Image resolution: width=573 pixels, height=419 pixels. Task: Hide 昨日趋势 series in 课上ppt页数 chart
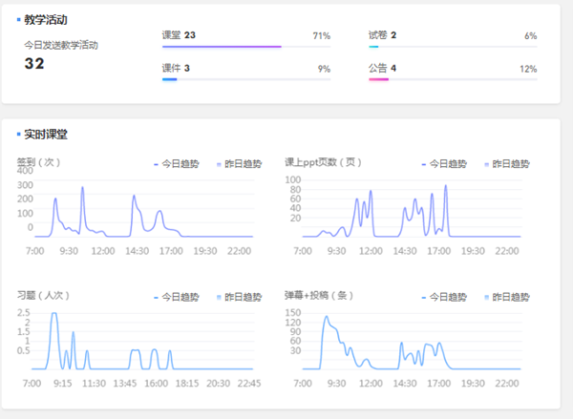point(506,163)
